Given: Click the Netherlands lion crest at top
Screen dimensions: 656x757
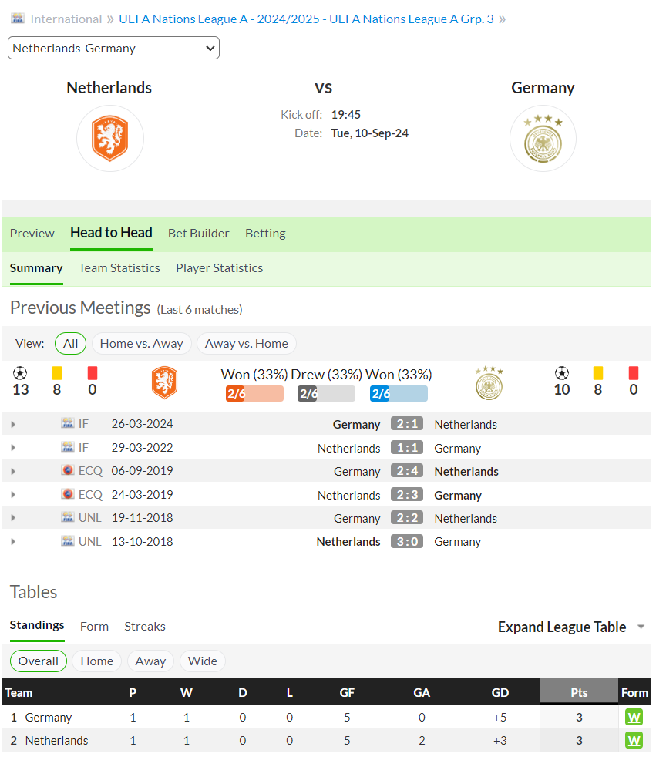Looking at the screenshot, I should [x=110, y=139].
